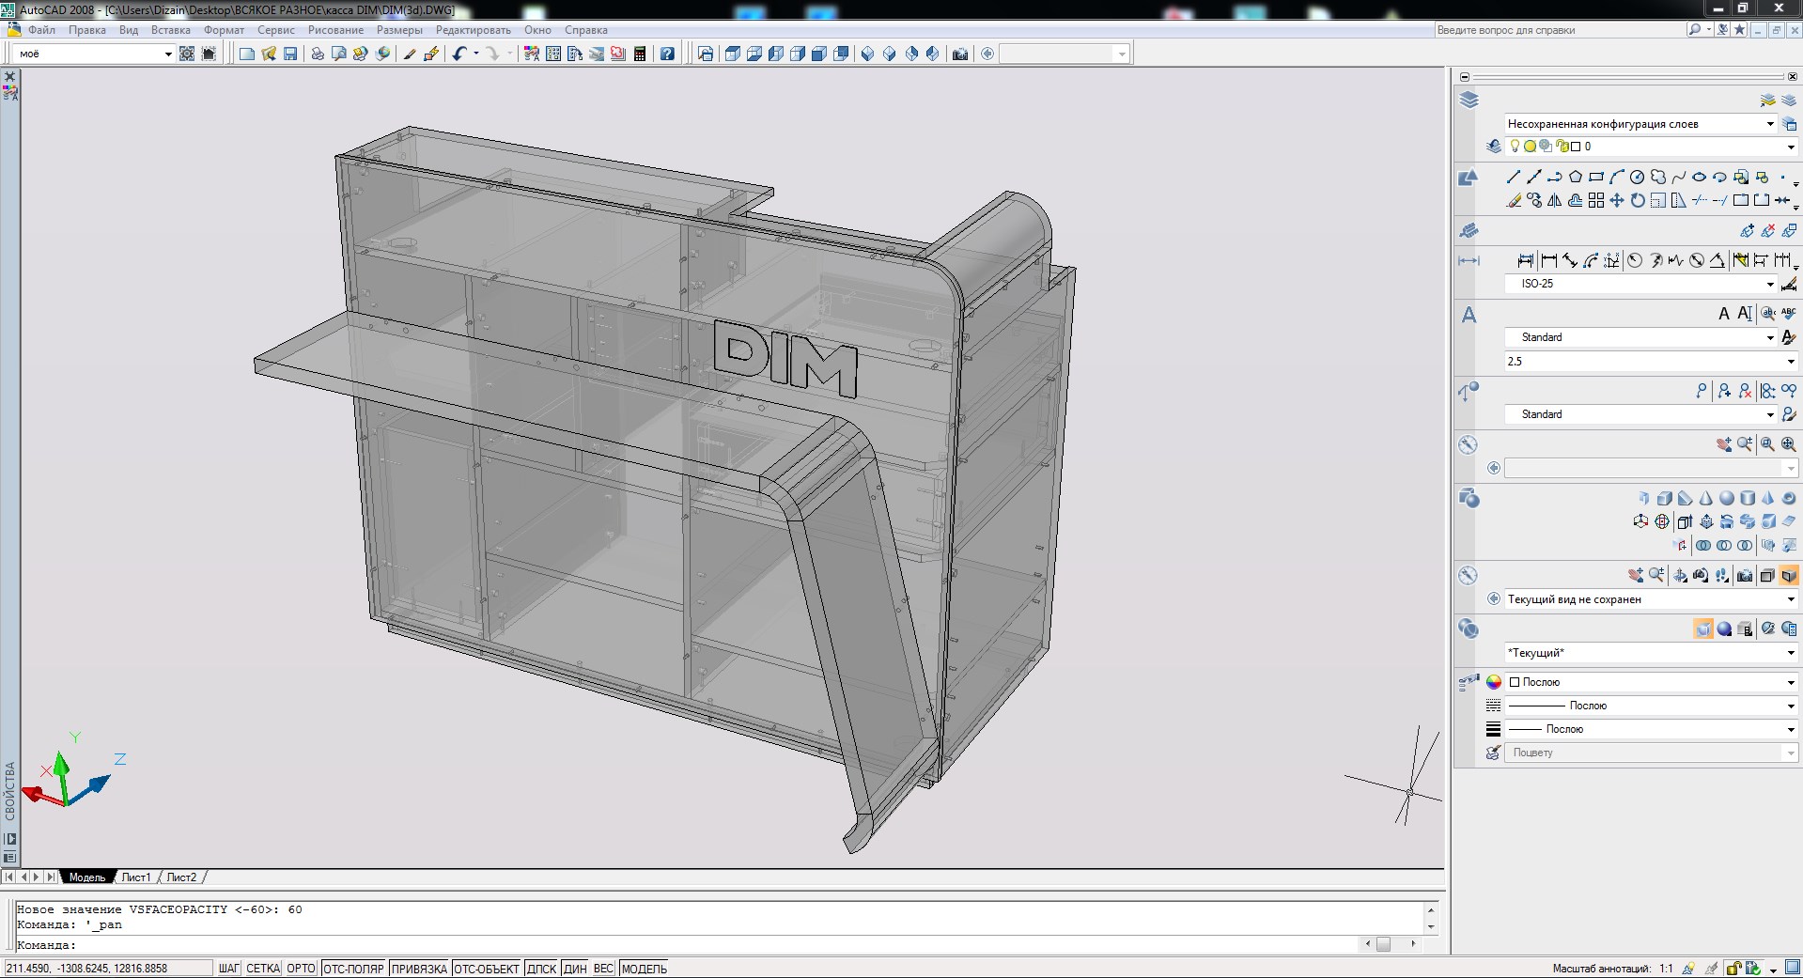Select the Line drawing tool
The image size is (1803, 978).
(x=1513, y=177)
